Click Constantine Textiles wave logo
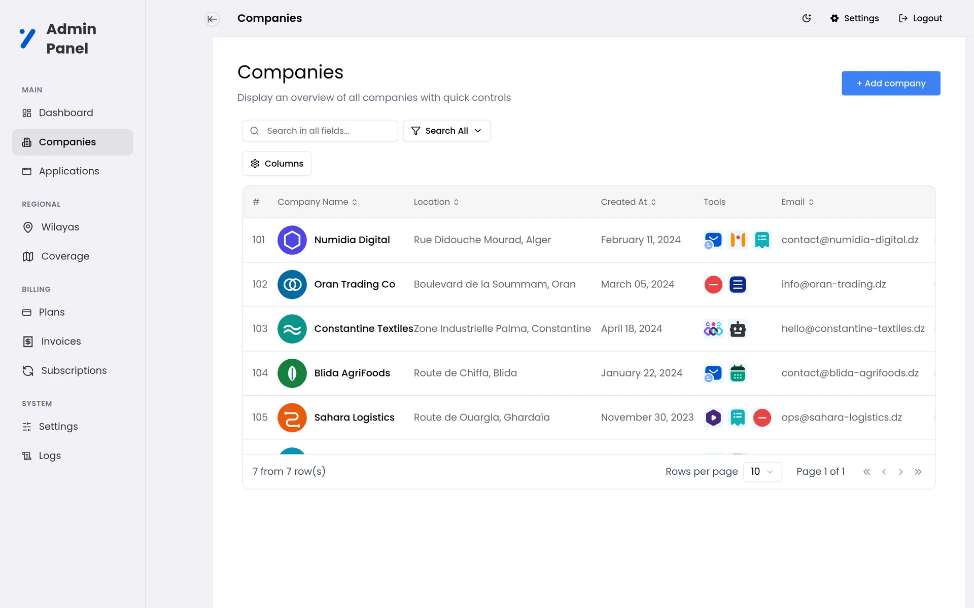 pyautogui.click(x=292, y=329)
